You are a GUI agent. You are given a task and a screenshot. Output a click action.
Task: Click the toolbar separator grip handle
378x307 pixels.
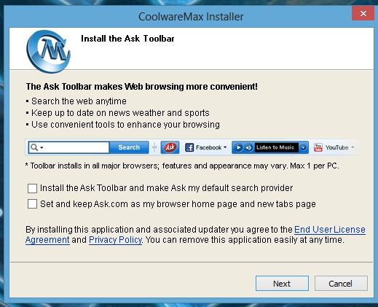[154, 147]
